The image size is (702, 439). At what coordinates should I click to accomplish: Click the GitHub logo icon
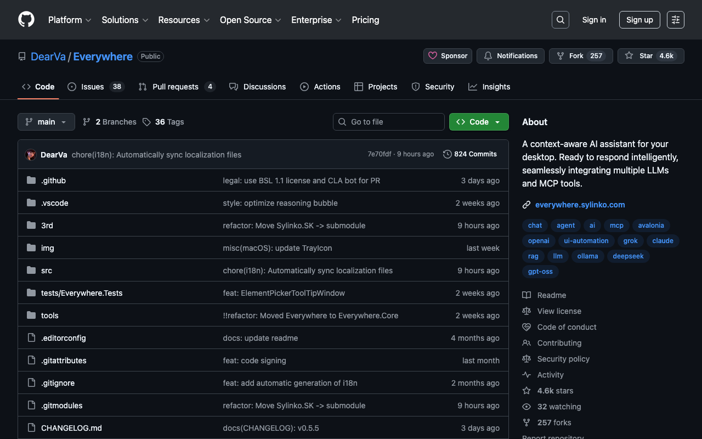point(26,20)
